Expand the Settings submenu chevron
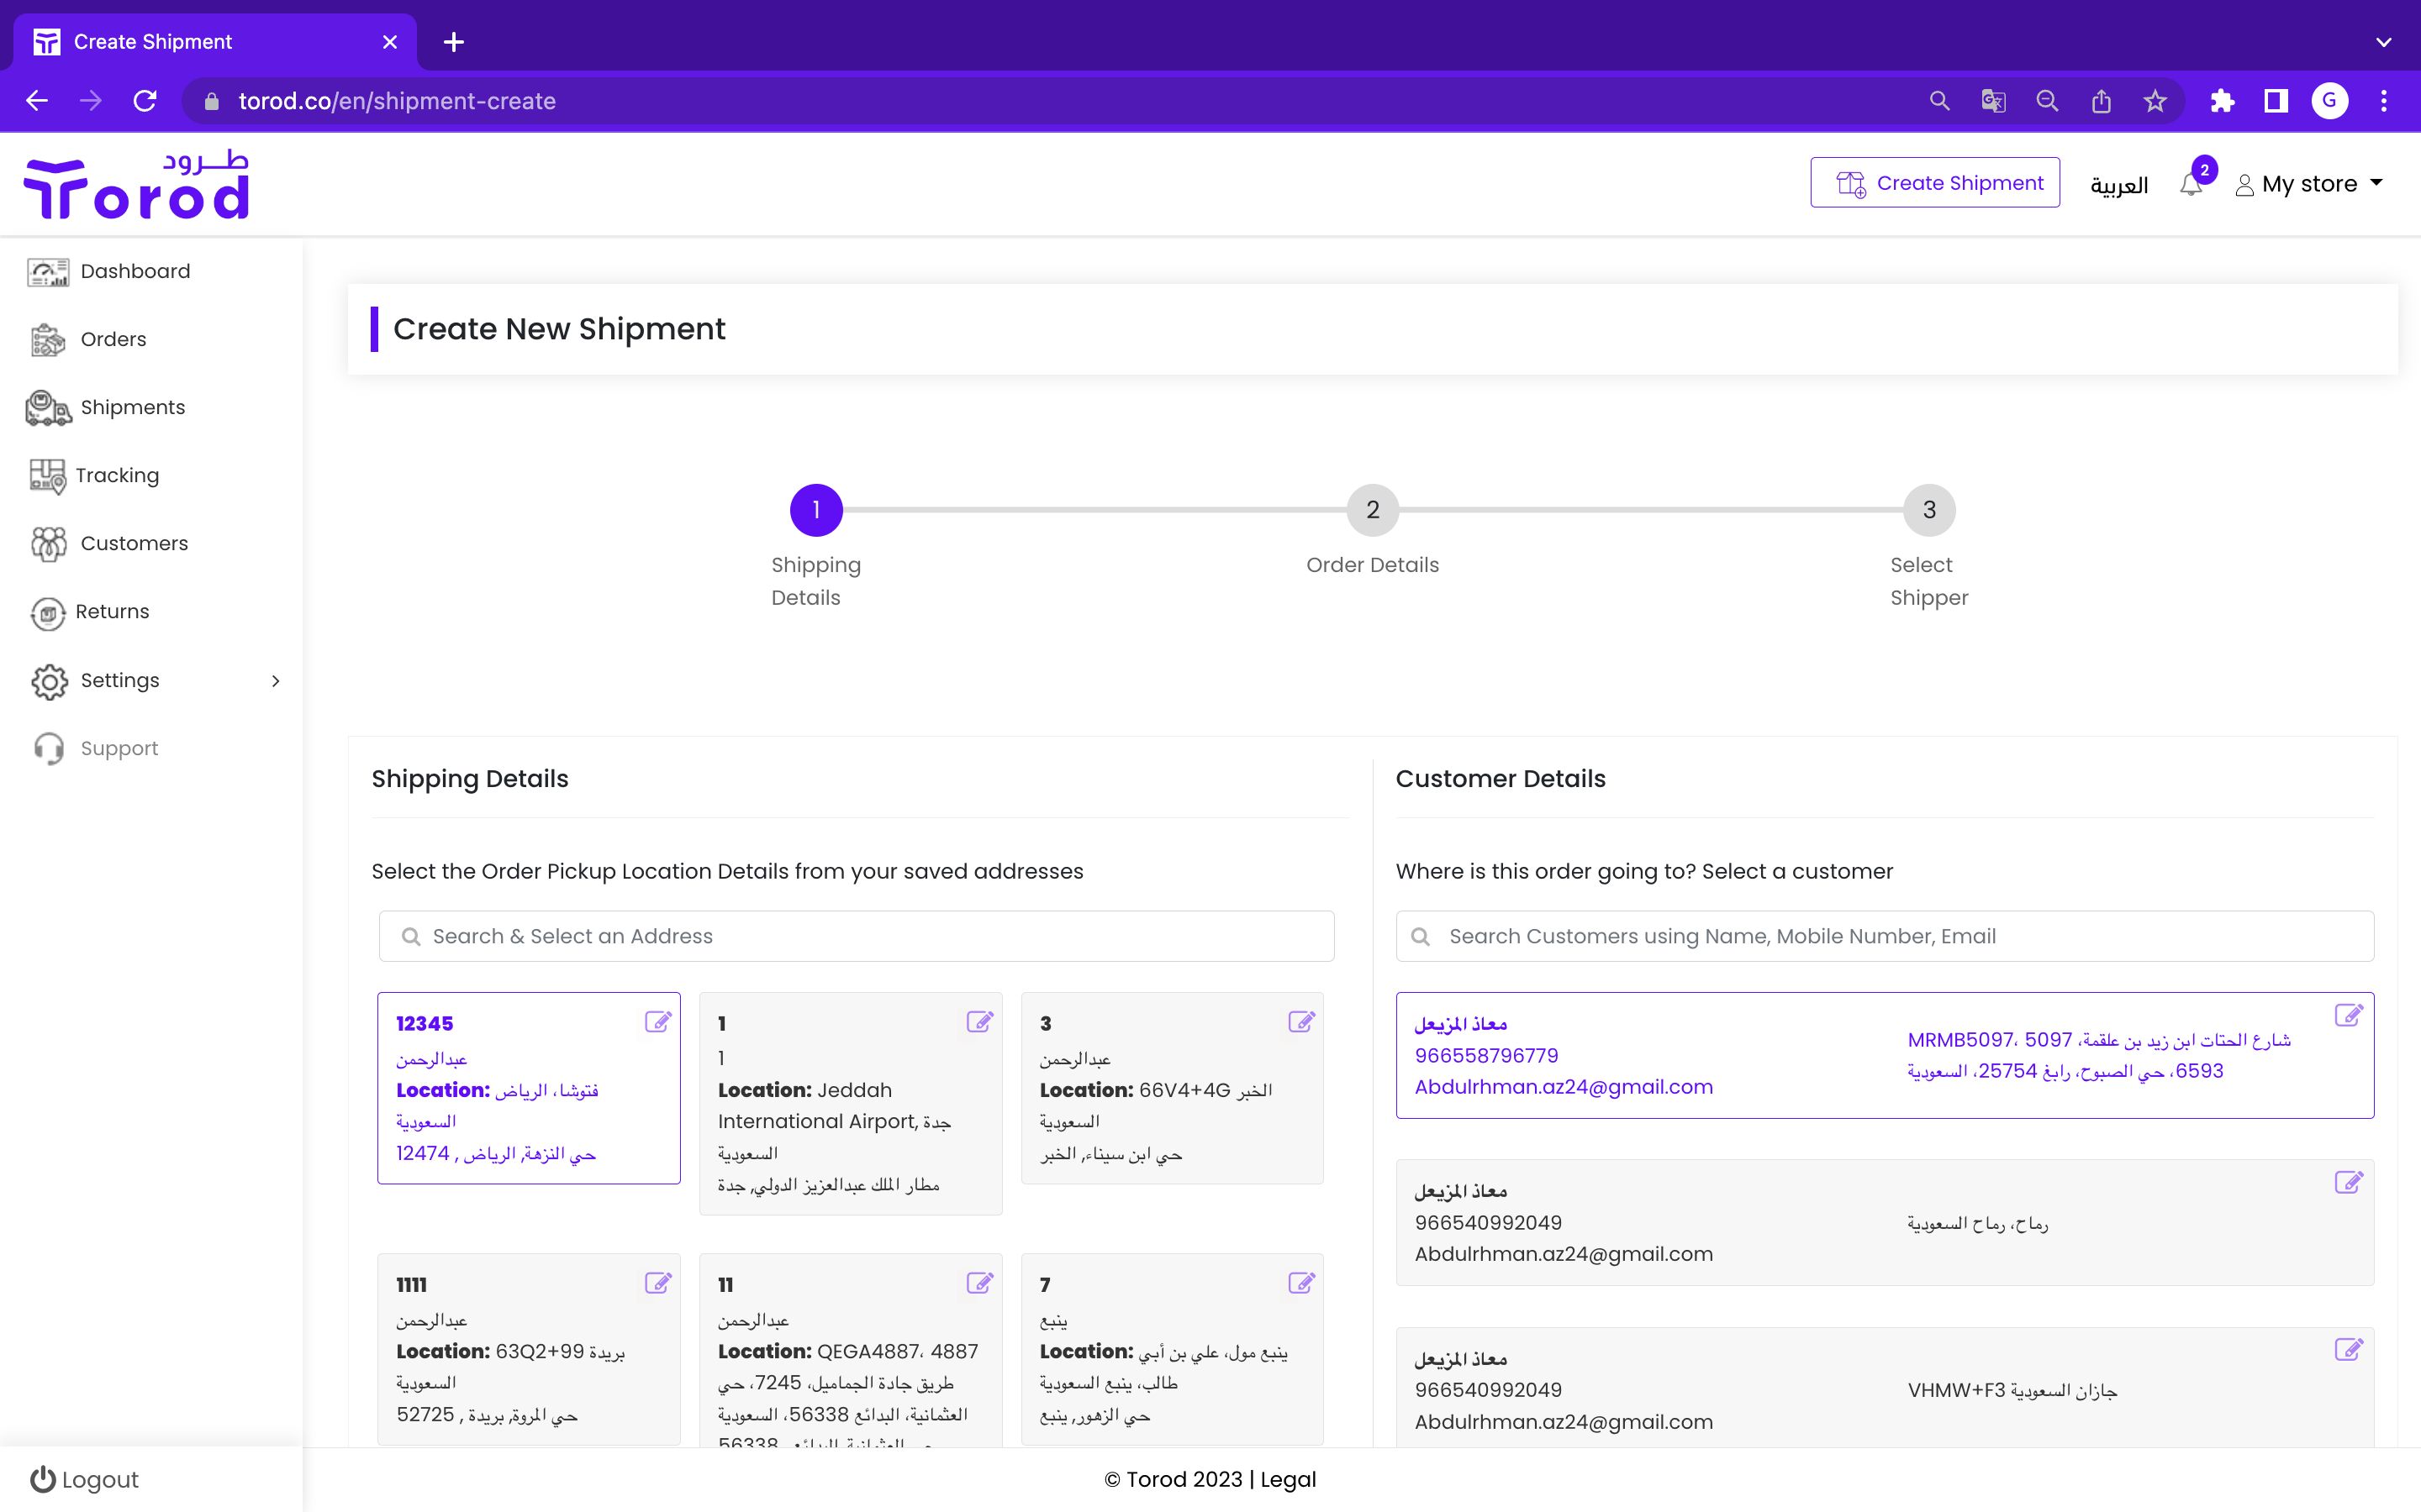 [x=276, y=681]
